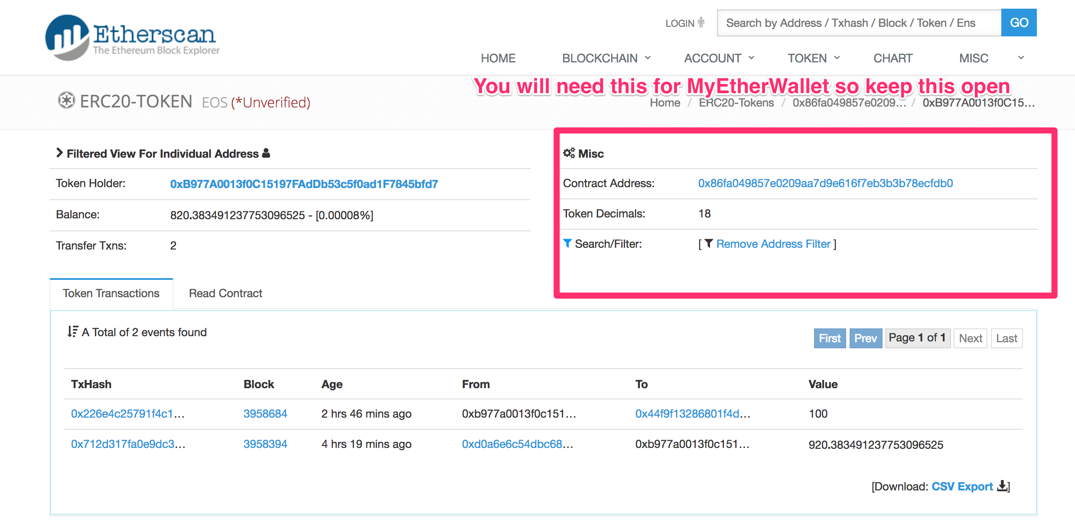Viewport: 1075px width, 532px height.
Task: Click the Prev pagination button
Action: (x=866, y=338)
